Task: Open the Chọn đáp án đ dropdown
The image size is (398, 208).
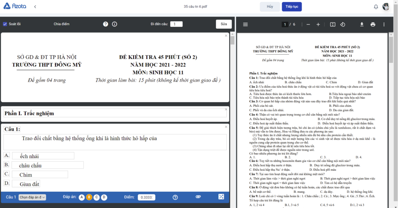Action: 32,198
